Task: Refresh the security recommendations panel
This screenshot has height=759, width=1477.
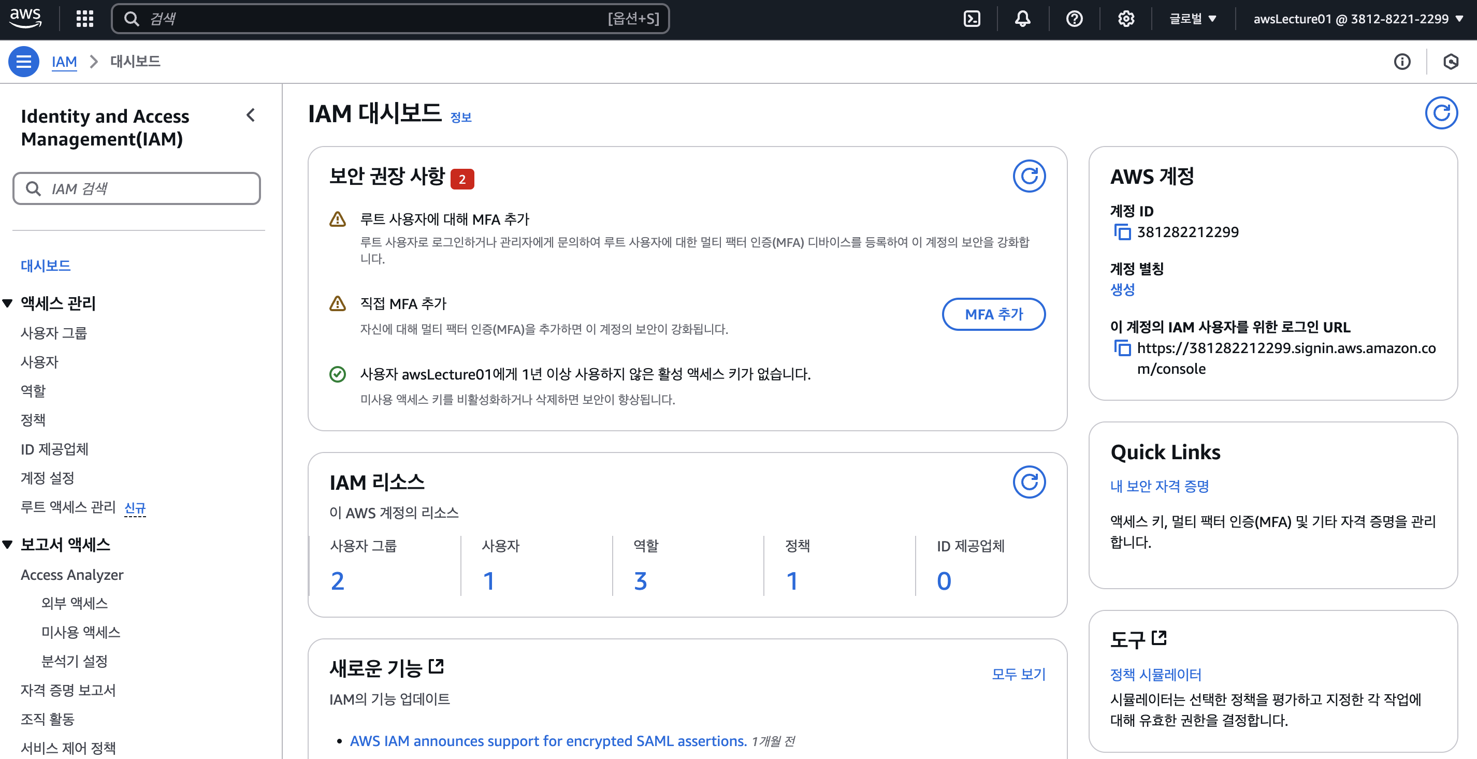Action: pyautogui.click(x=1029, y=176)
